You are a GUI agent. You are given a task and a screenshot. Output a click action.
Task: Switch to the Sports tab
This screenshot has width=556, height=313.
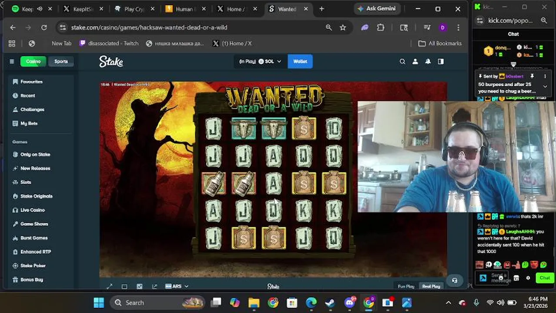[x=61, y=61]
